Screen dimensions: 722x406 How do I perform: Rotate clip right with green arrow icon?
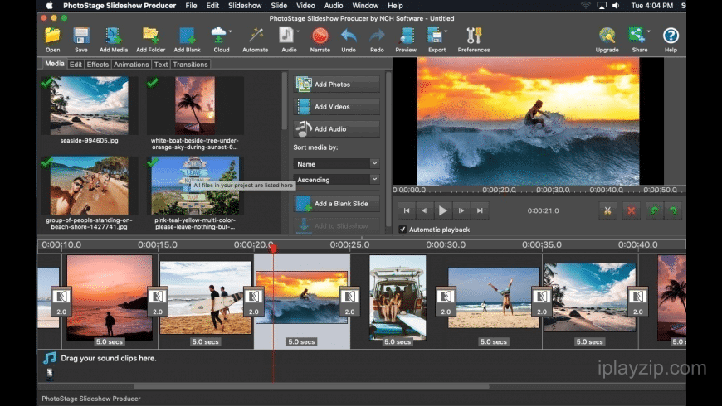coord(673,210)
